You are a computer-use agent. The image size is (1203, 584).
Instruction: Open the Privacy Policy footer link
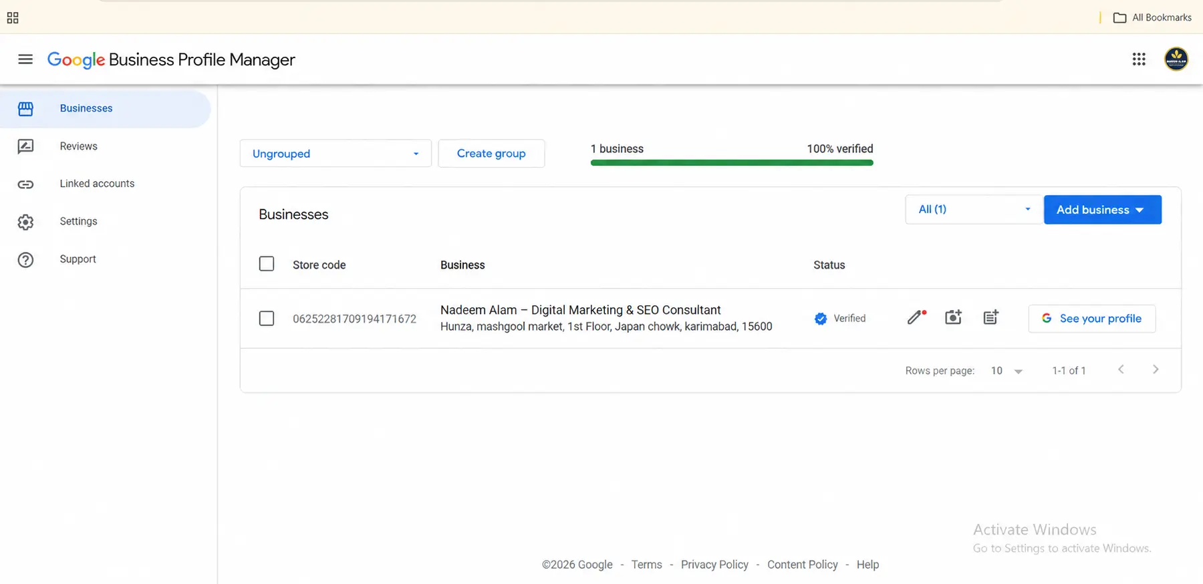(714, 565)
